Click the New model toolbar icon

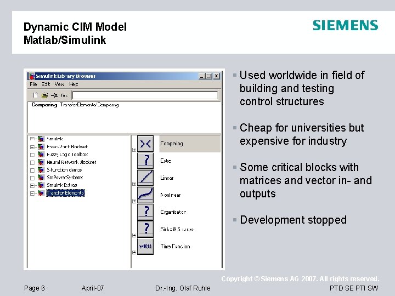[x=35, y=95]
